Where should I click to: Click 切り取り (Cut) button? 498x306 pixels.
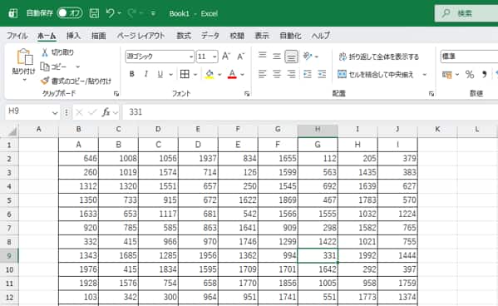[57, 52]
